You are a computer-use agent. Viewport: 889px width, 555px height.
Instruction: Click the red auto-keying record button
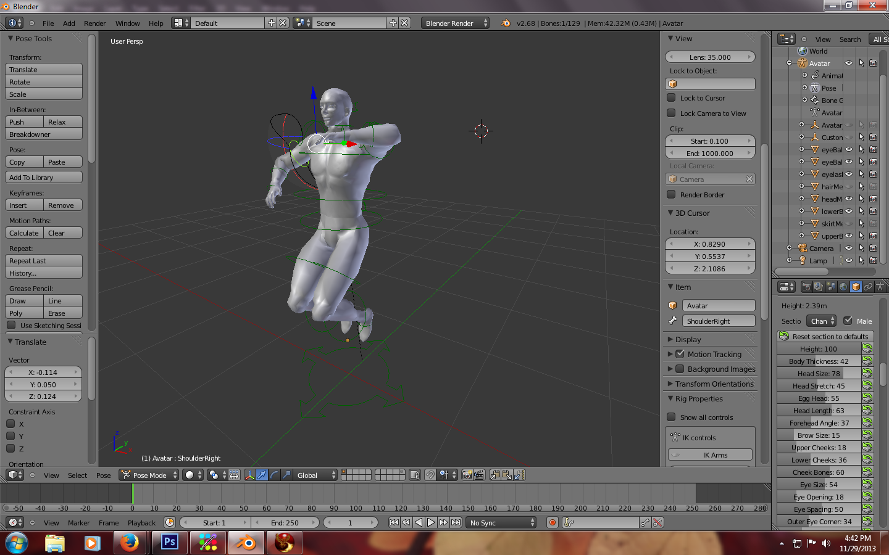click(x=553, y=522)
